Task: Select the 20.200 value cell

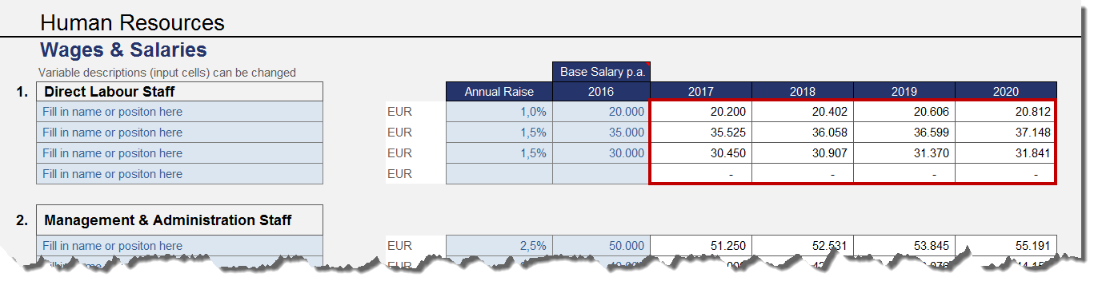Action: tap(701, 112)
